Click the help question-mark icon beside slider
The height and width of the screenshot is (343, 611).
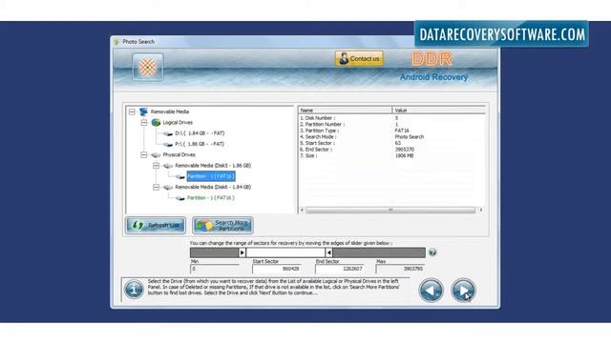pyautogui.click(x=432, y=252)
